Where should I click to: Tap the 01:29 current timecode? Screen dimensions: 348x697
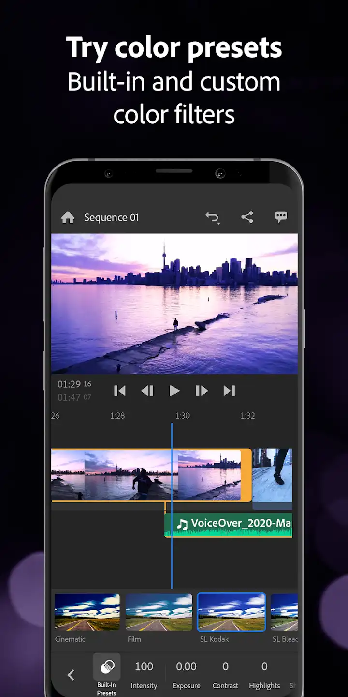pyautogui.click(x=74, y=384)
